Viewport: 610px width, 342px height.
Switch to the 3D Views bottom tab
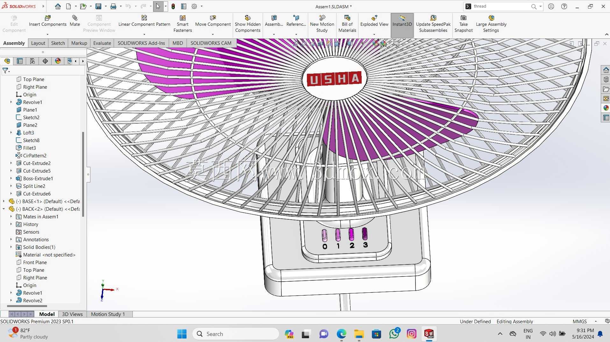click(x=72, y=314)
